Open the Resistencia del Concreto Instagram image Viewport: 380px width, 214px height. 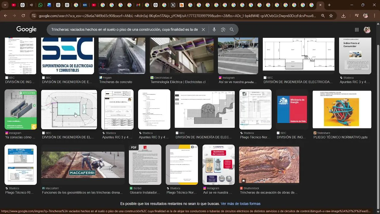point(218,165)
